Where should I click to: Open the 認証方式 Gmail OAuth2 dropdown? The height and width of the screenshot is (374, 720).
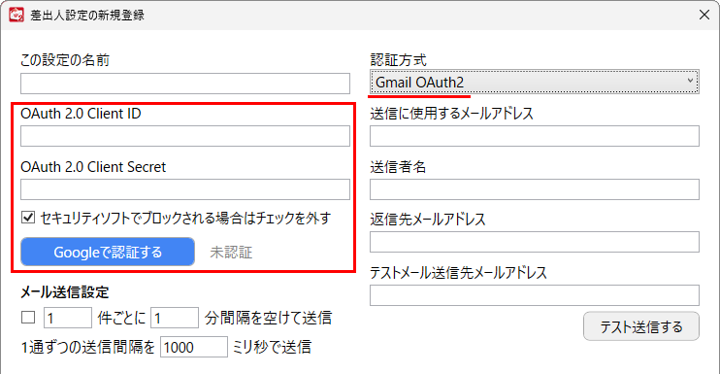coord(535,83)
